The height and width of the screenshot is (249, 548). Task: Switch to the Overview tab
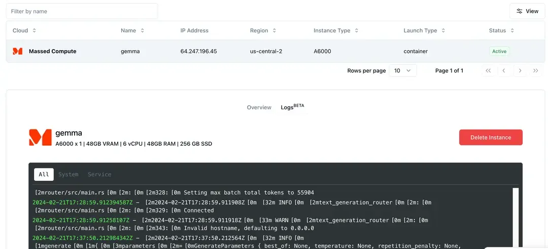point(259,107)
